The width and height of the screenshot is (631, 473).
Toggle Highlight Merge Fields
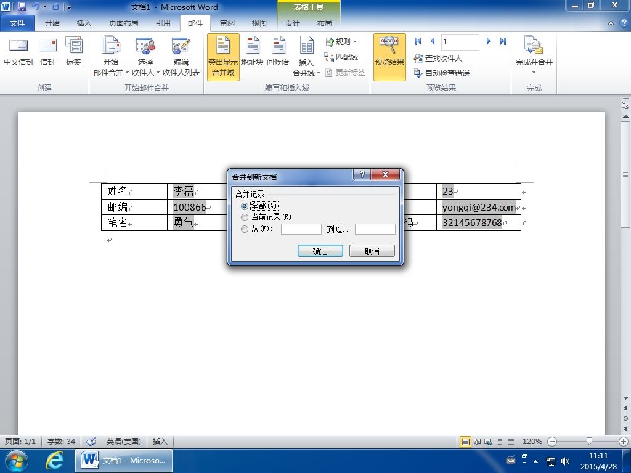[x=223, y=57]
